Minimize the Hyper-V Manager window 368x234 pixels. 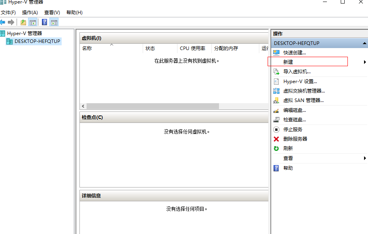pos(325,2)
